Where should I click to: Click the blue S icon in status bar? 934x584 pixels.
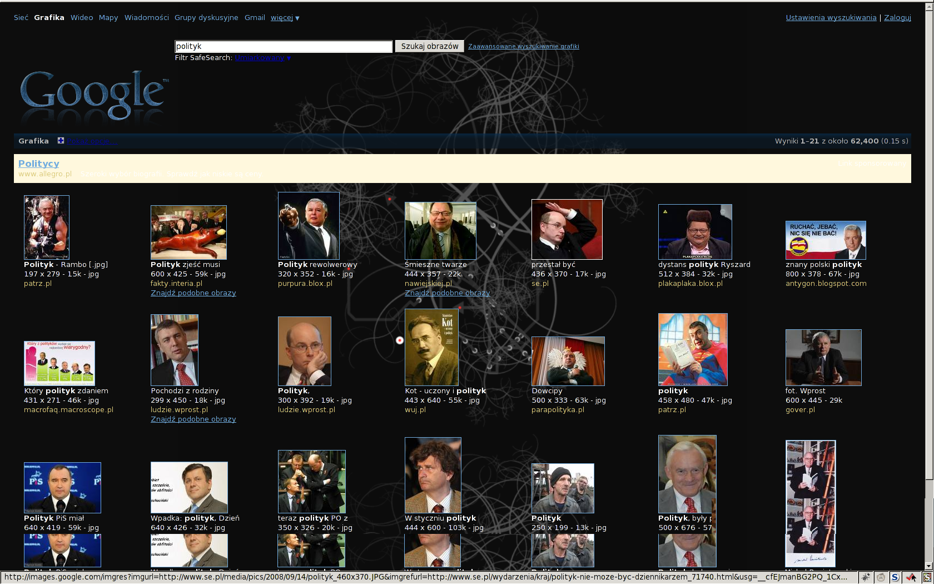(895, 577)
